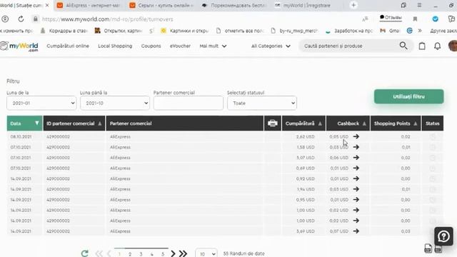
Task: Open the help chat bubble button
Action: coord(443,236)
